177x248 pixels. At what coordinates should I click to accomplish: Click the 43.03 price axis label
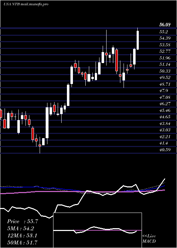point(165,130)
